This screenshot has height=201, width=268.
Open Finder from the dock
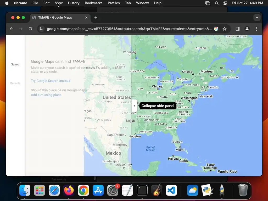pos(25,190)
